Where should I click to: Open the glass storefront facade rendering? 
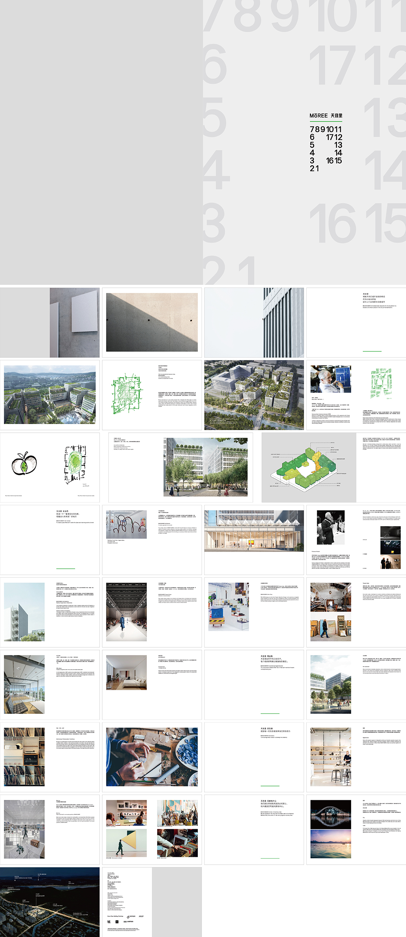tap(254, 531)
